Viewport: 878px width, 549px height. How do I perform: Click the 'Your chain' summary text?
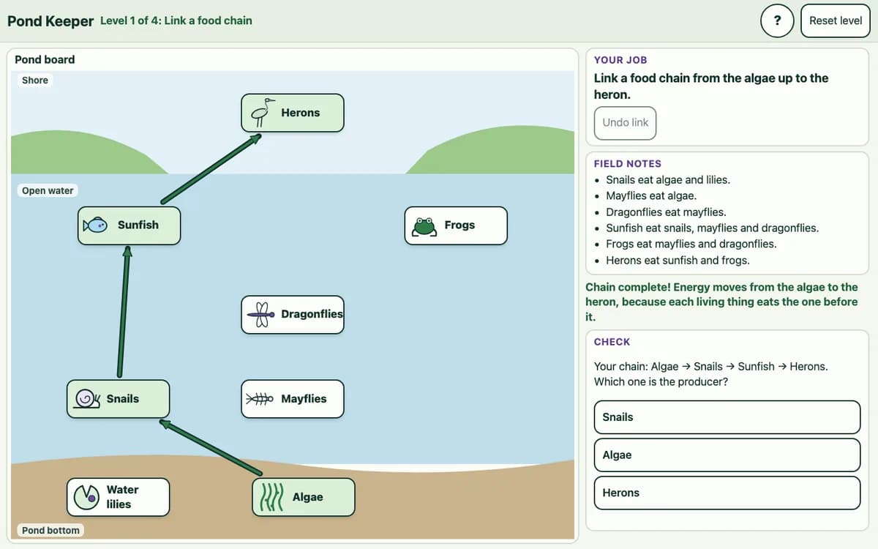[711, 366]
